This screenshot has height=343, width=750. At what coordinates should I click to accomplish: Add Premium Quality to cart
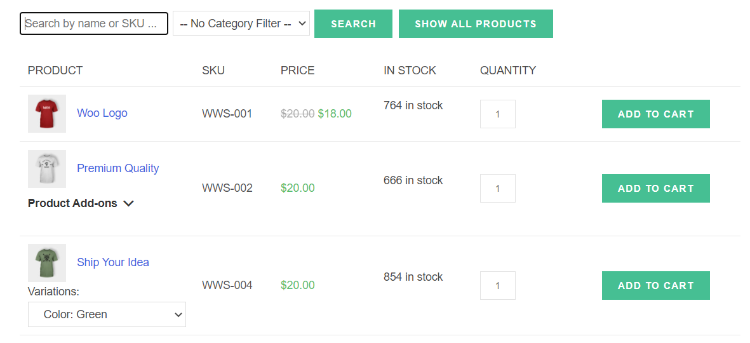tap(655, 189)
